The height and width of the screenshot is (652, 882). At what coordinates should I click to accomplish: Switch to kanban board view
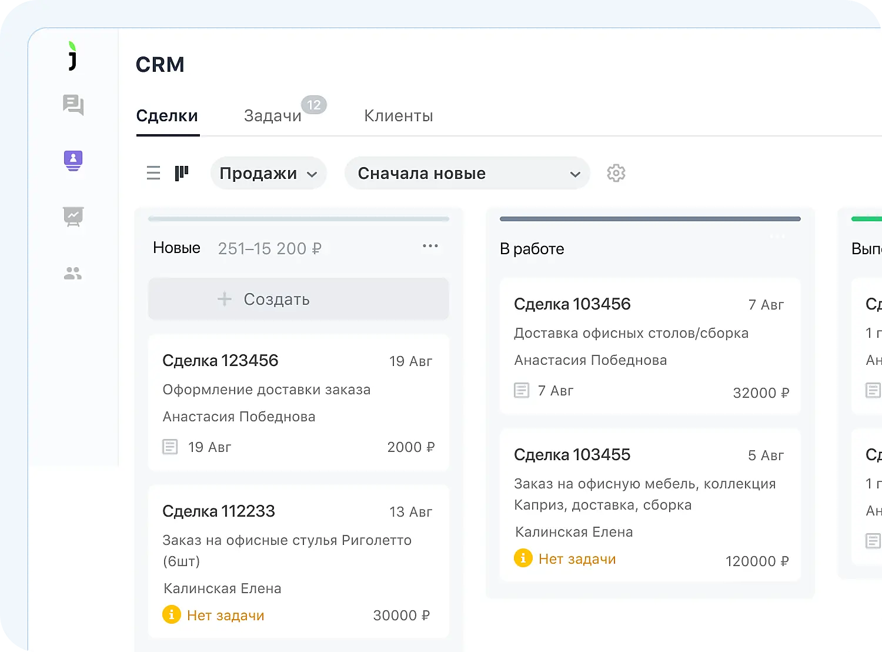(182, 172)
